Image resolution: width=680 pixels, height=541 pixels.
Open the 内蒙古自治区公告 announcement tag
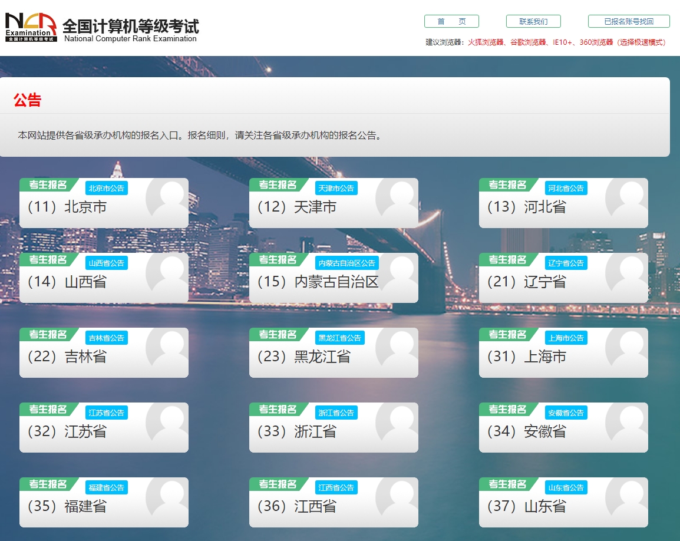346,263
